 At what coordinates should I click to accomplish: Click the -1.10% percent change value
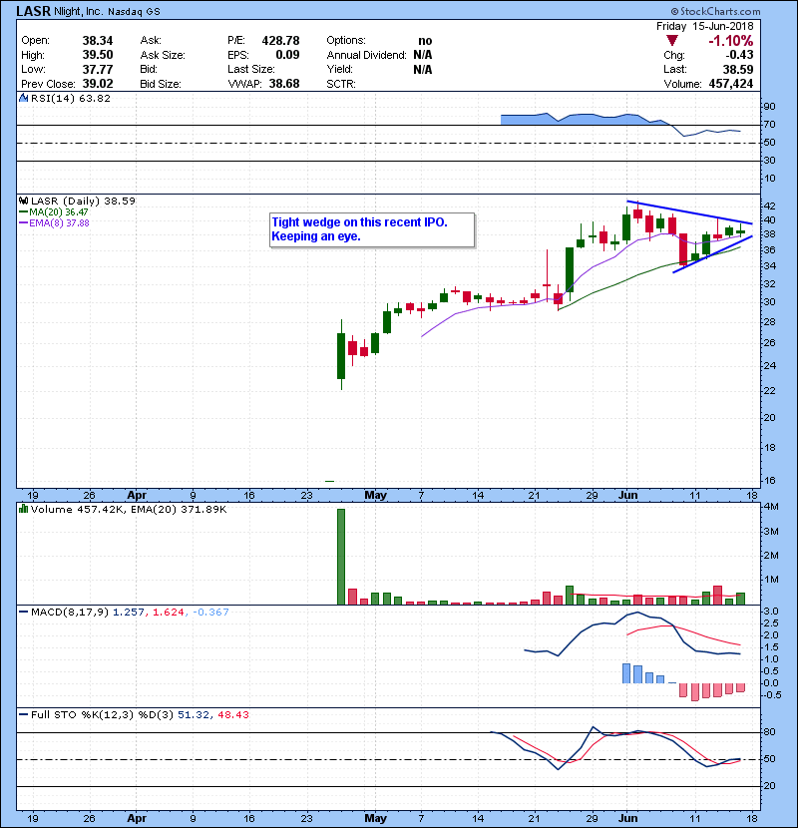(x=731, y=41)
